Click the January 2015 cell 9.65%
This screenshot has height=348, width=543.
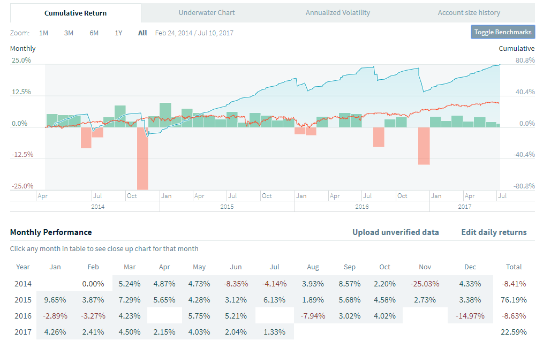(x=54, y=300)
